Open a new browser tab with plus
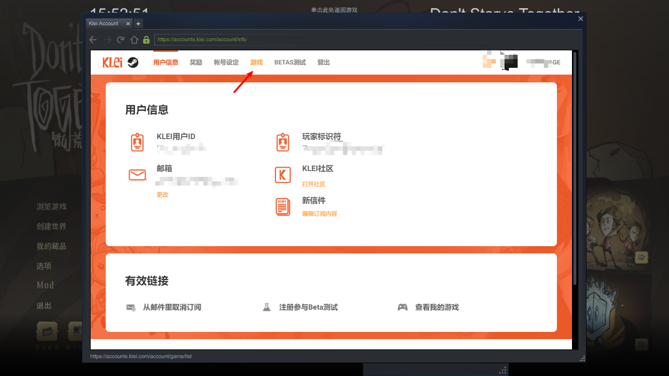Image resolution: width=669 pixels, height=376 pixels. click(138, 23)
